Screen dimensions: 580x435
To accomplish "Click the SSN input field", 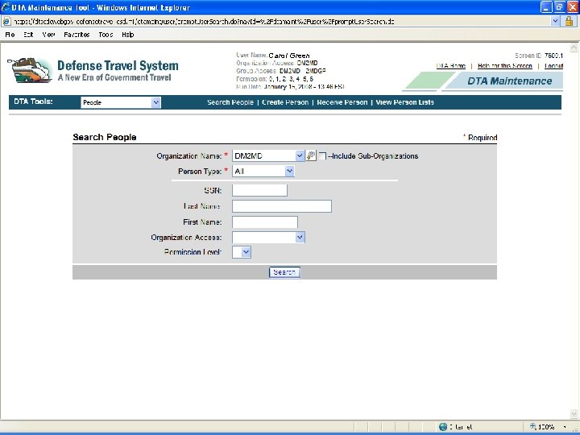I will coord(259,190).
